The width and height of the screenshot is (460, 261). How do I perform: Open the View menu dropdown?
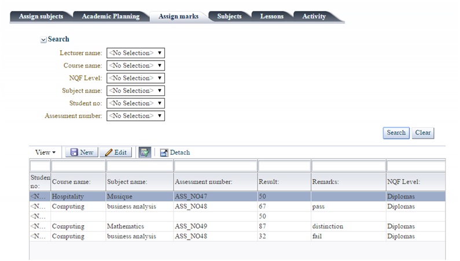coord(45,152)
